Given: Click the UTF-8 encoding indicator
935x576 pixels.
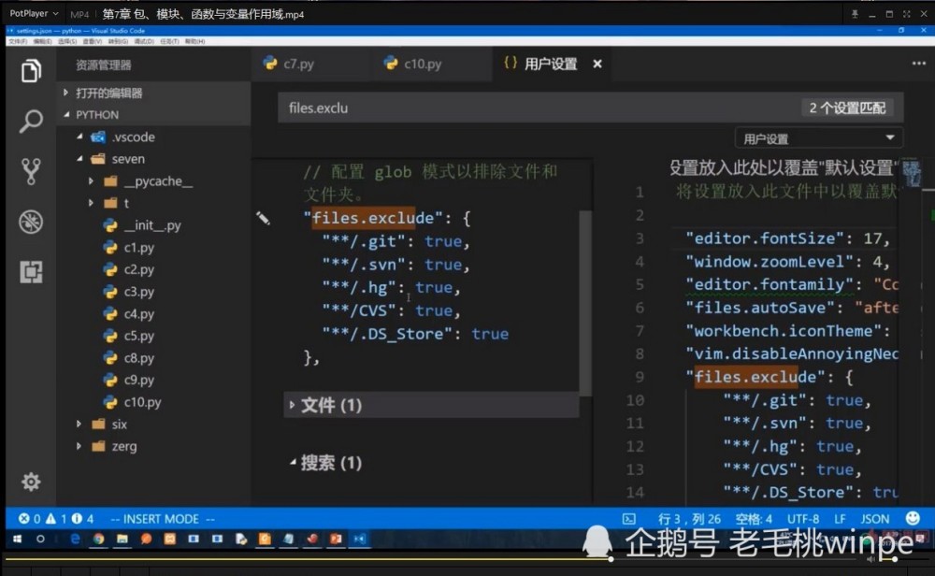Looking at the screenshot, I should pos(802,519).
